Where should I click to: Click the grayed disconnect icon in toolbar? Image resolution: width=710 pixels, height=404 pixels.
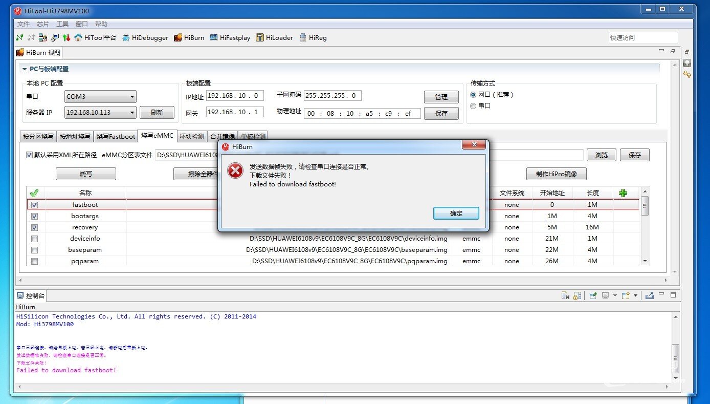(31, 37)
